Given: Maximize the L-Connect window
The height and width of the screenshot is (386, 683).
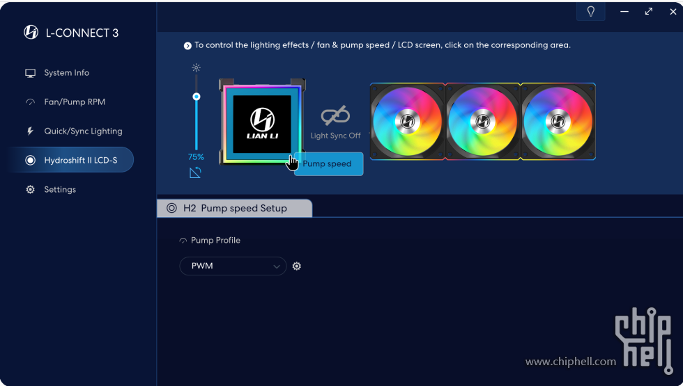Looking at the screenshot, I should pos(649,12).
